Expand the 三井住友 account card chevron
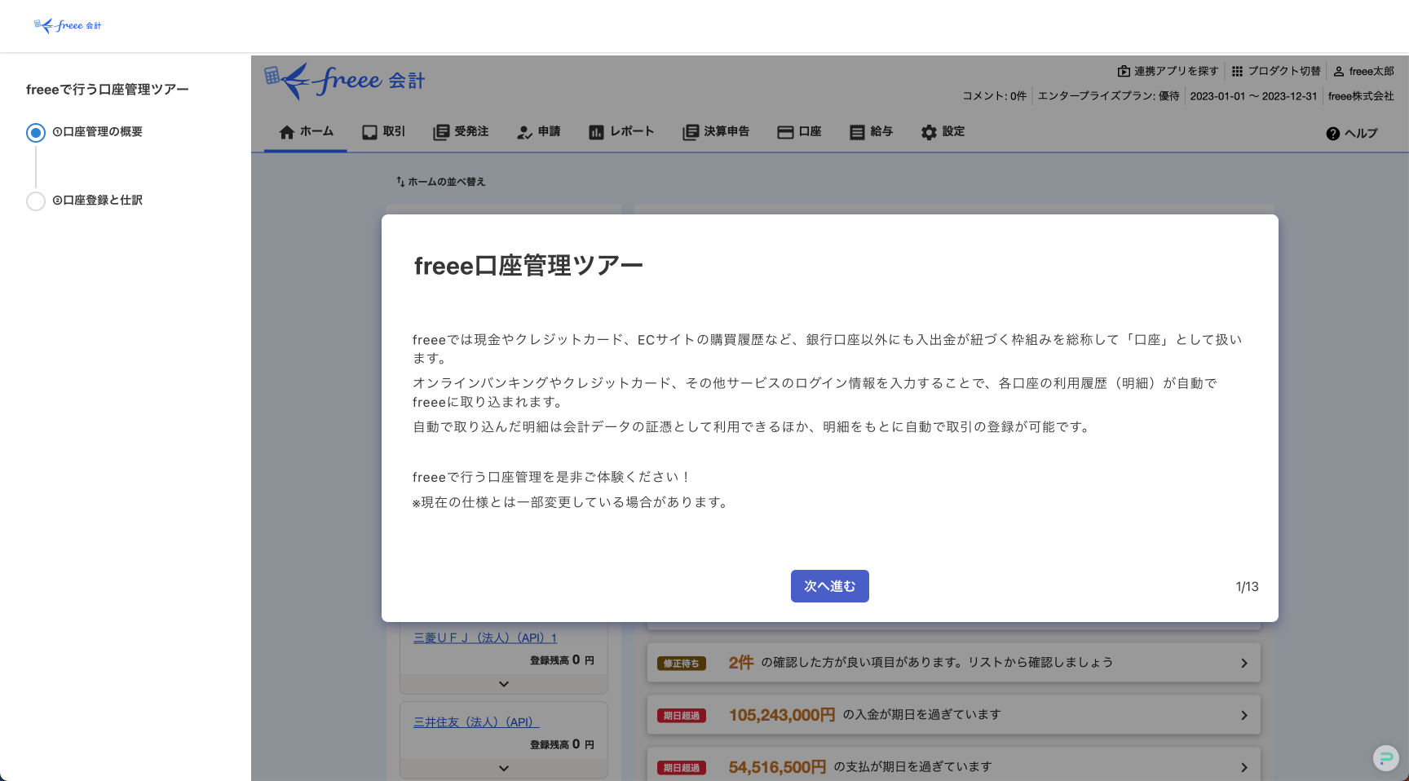Viewport: 1409px width, 781px height. point(504,768)
